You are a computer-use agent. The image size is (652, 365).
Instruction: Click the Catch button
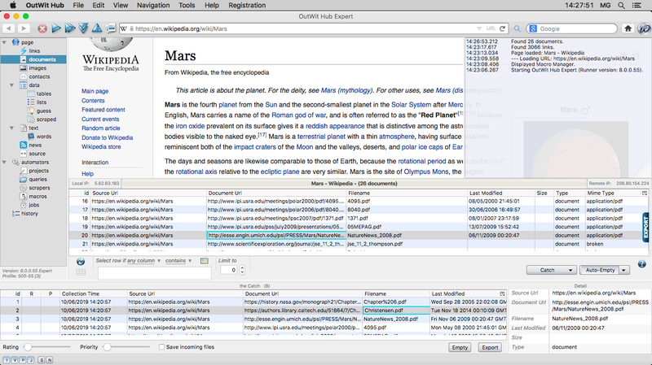click(548, 269)
